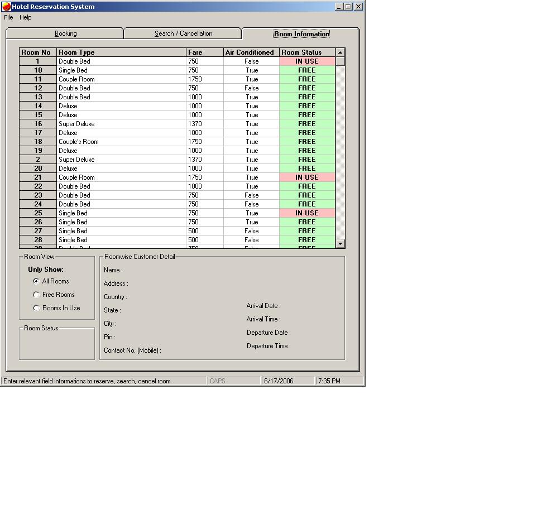
Task: Click the Room Status column header
Action: tap(307, 52)
